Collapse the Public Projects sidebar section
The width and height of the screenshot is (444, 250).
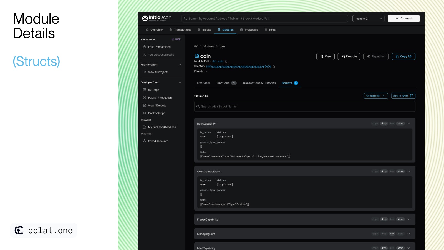180,65
